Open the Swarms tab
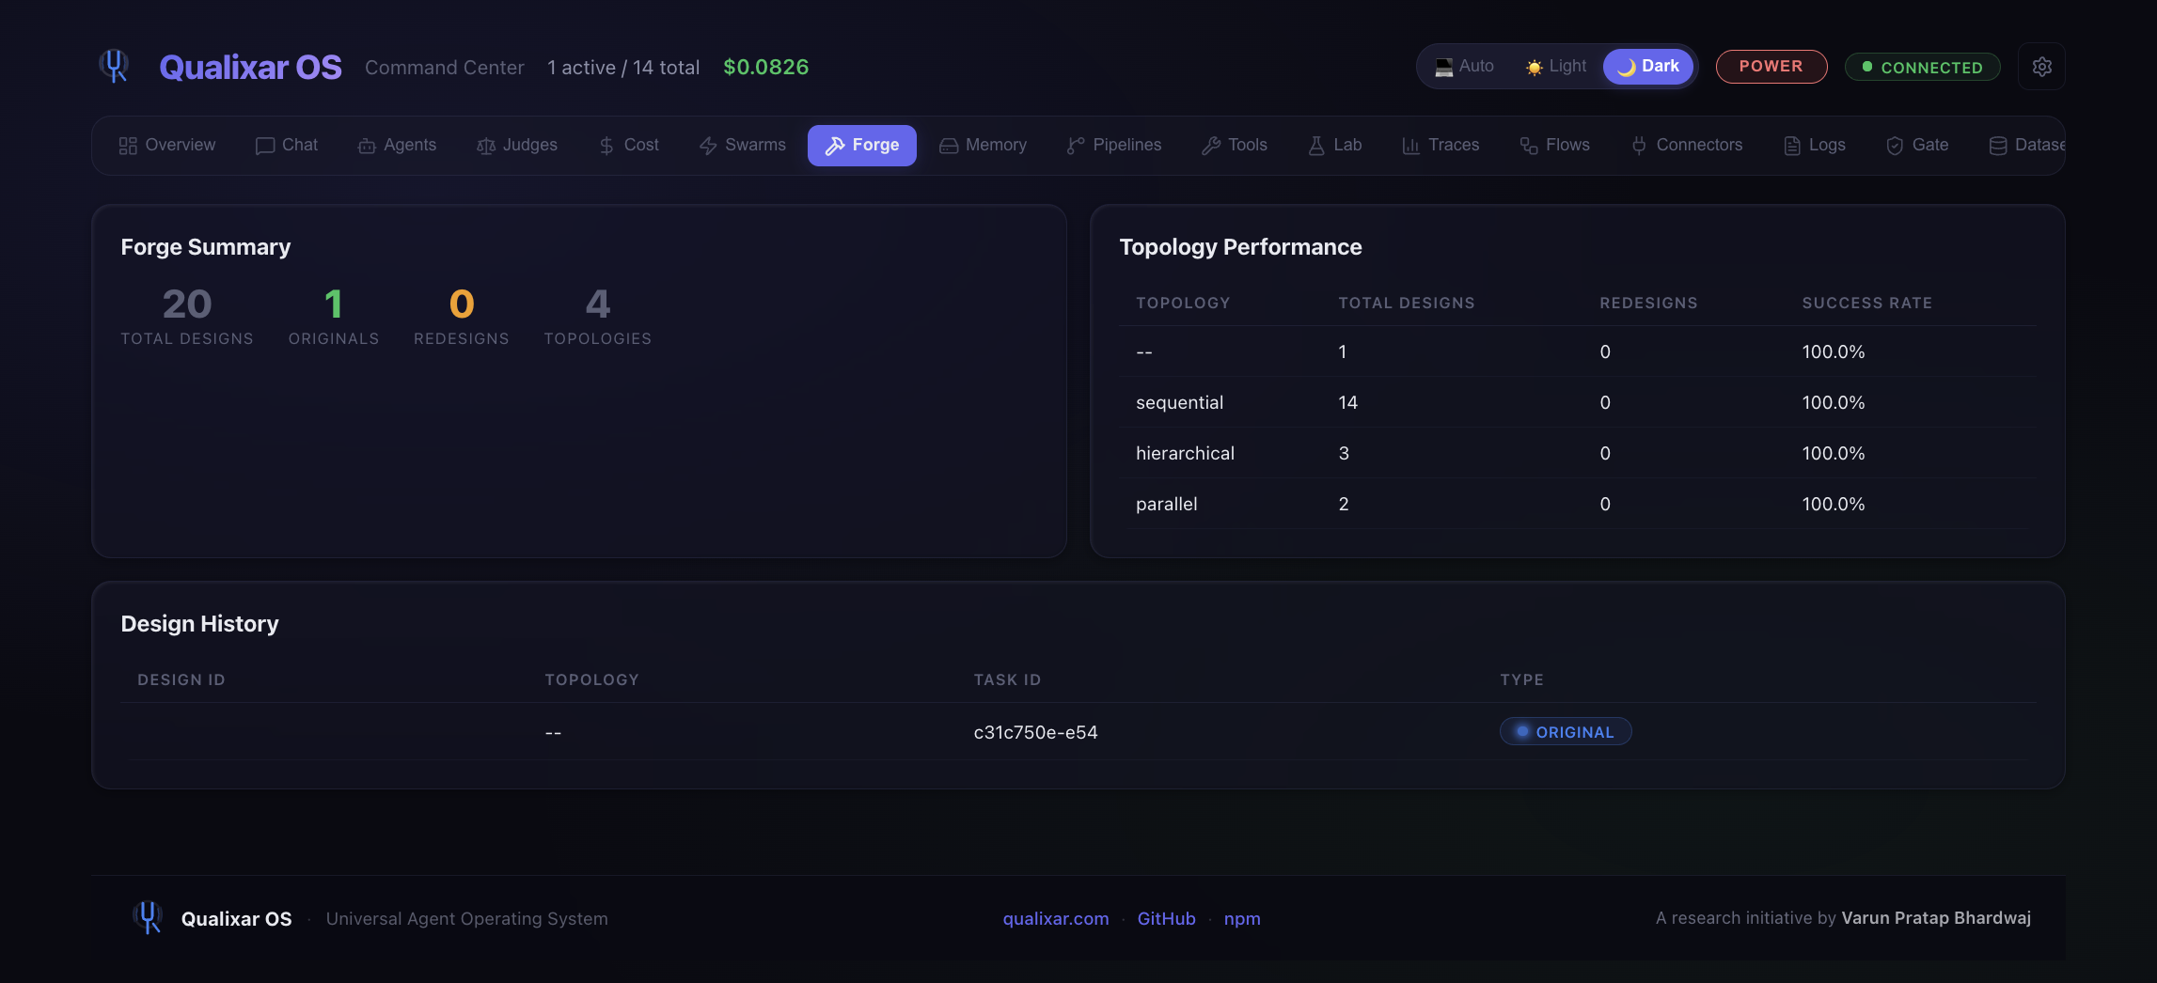2157x983 pixels. pos(743,146)
